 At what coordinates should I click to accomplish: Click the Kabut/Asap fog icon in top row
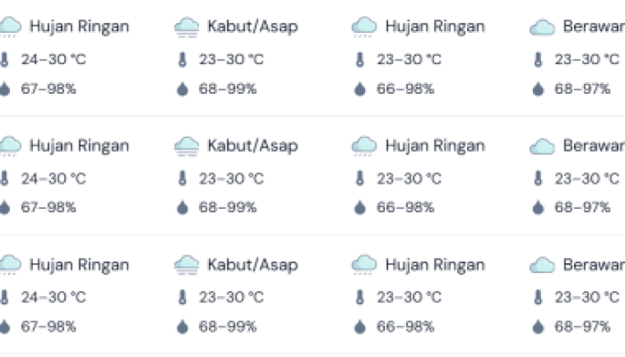tap(186, 28)
